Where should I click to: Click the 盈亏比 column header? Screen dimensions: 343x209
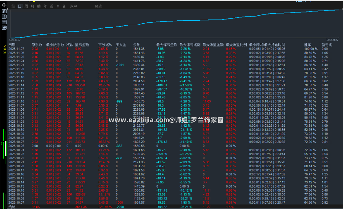[x=327, y=45]
